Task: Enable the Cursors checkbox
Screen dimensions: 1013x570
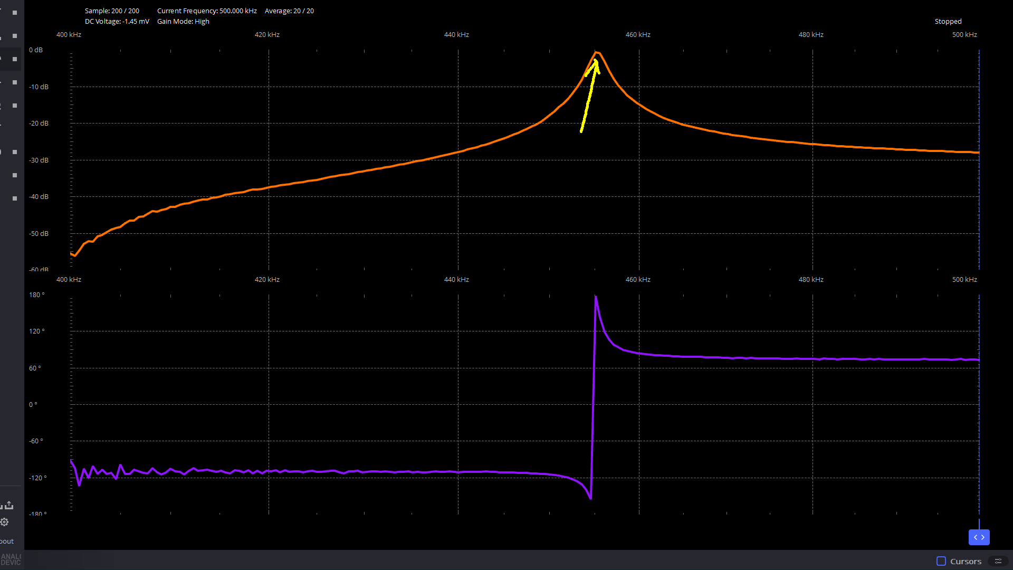Action: click(941, 561)
